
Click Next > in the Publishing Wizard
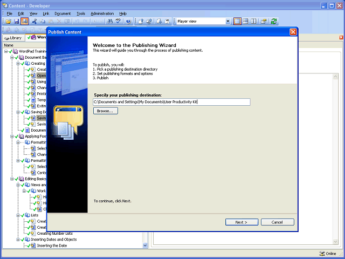pyautogui.click(x=241, y=222)
